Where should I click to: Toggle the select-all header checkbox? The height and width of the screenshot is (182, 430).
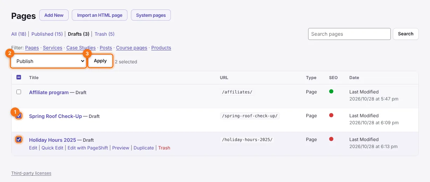coord(19,77)
